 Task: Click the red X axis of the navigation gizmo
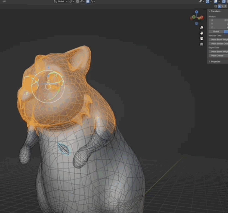202,18
